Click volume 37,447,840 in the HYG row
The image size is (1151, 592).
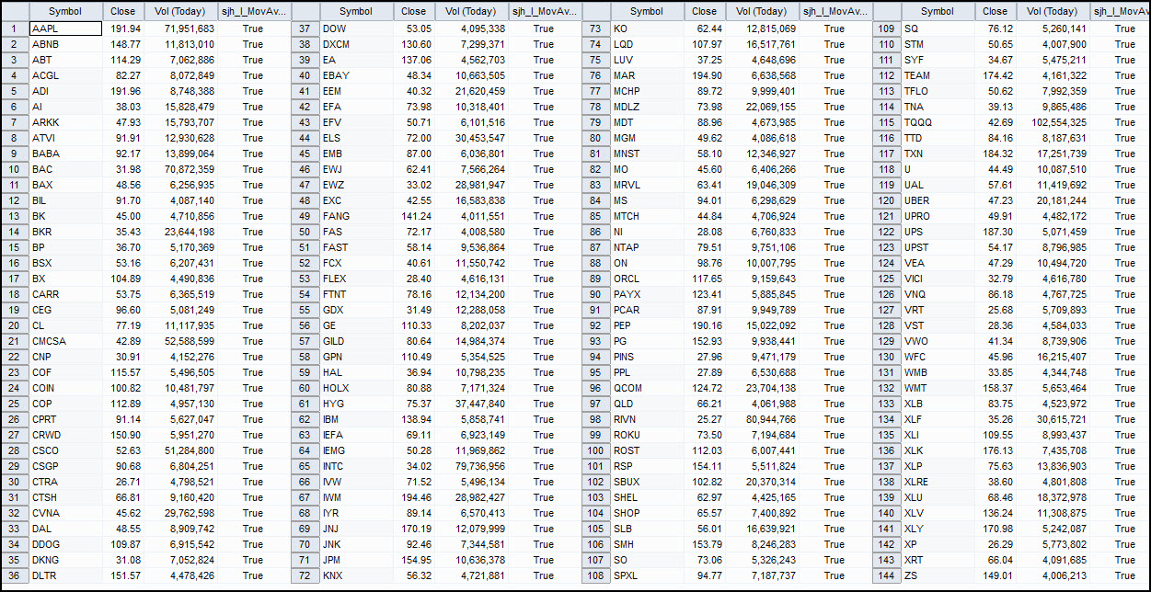[471, 404]
